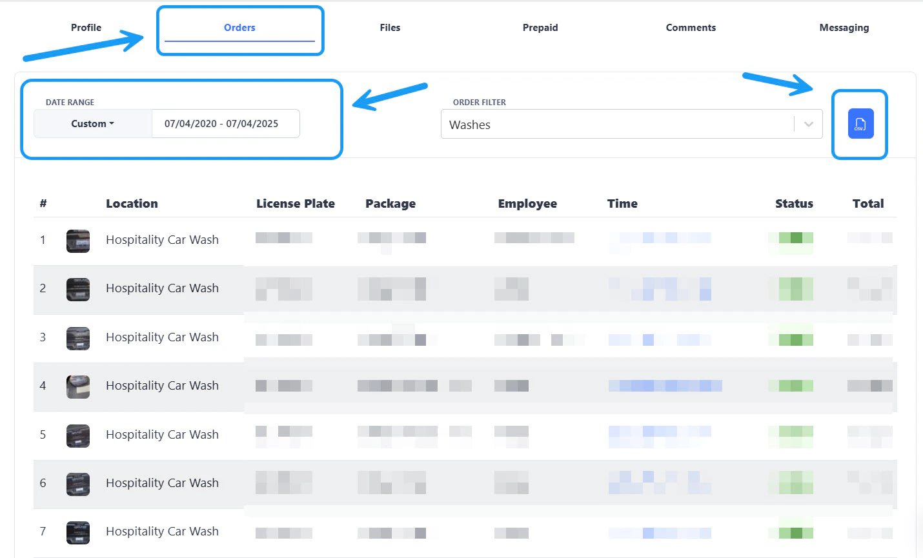The image size is (923, 558).
Task: Open the vehicle thumbnail in row 2
Action: pyautogui.click(x=78, y=290)
